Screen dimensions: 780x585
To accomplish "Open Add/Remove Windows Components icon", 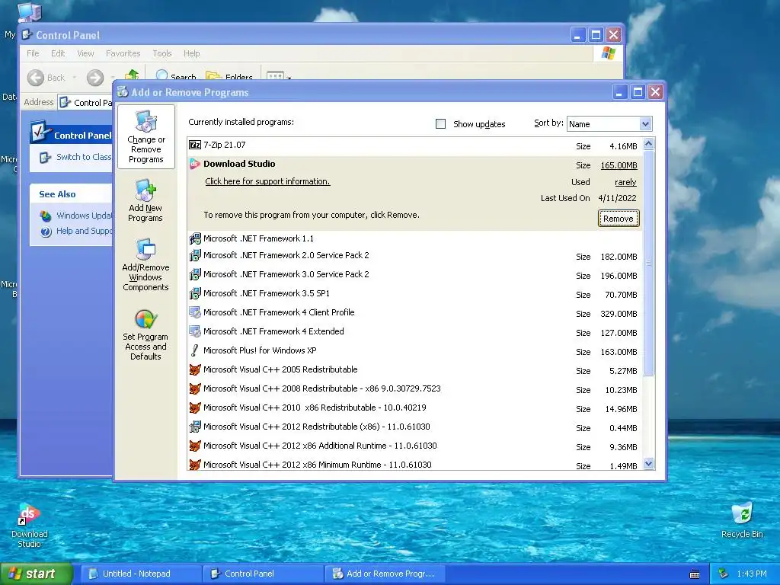I will [x=145, y=264].
